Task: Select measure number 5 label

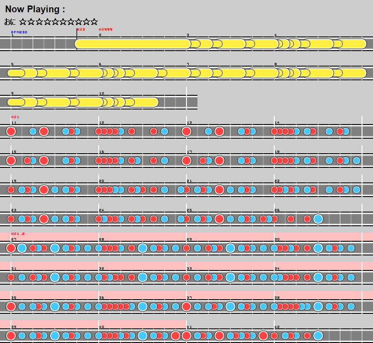Action: [12, 64]
